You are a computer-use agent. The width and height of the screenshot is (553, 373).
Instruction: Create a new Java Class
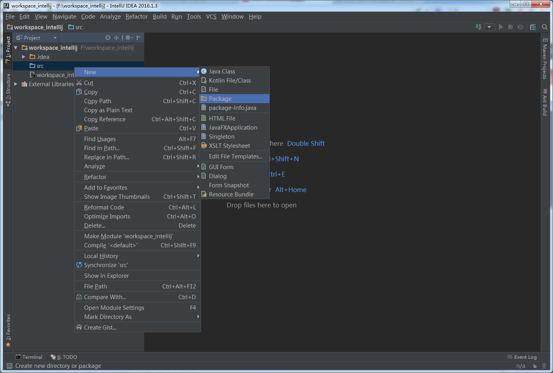235,72
